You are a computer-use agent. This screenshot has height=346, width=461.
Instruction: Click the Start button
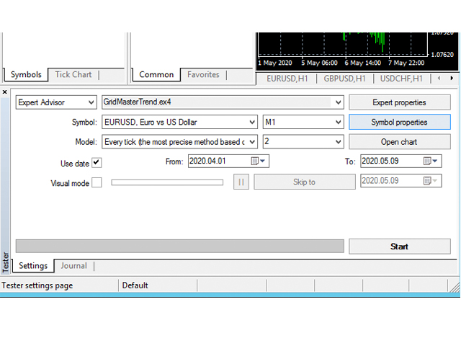point(400,247)
